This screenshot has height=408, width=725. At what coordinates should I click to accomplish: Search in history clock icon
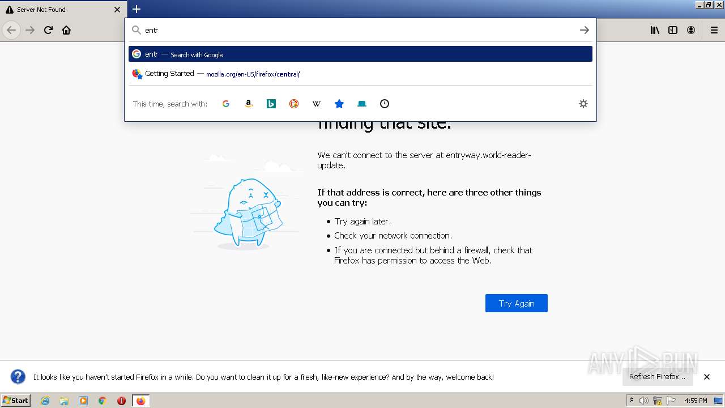pyautogui.click(x=385, y=104)
